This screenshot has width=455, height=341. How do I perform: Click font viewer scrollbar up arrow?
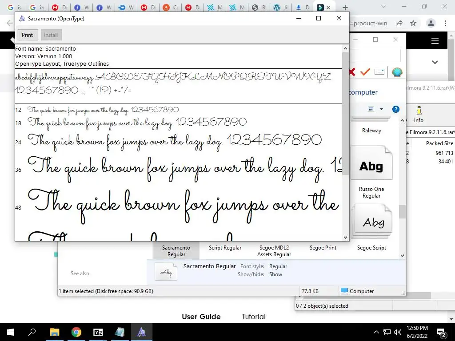point(345,49)
